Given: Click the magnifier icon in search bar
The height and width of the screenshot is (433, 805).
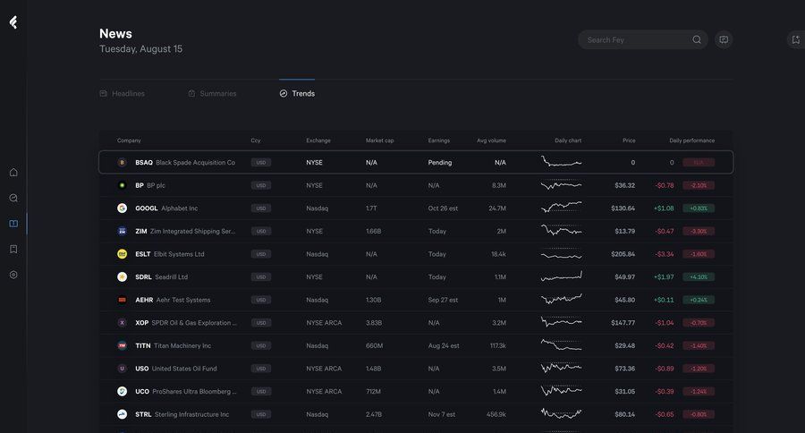Looking at the screenshot, I should [x=697, y=39].
